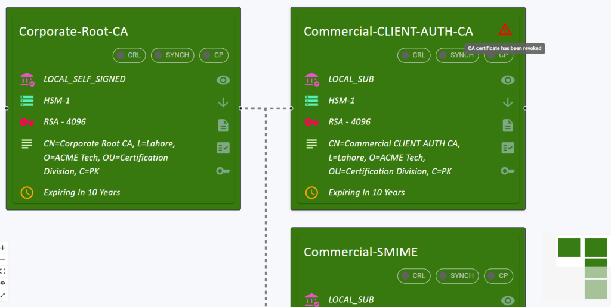Click the download arrow on Corporate-Root-CA
Viewport: 611px width, 307px height.
click(x=223, y=102)
